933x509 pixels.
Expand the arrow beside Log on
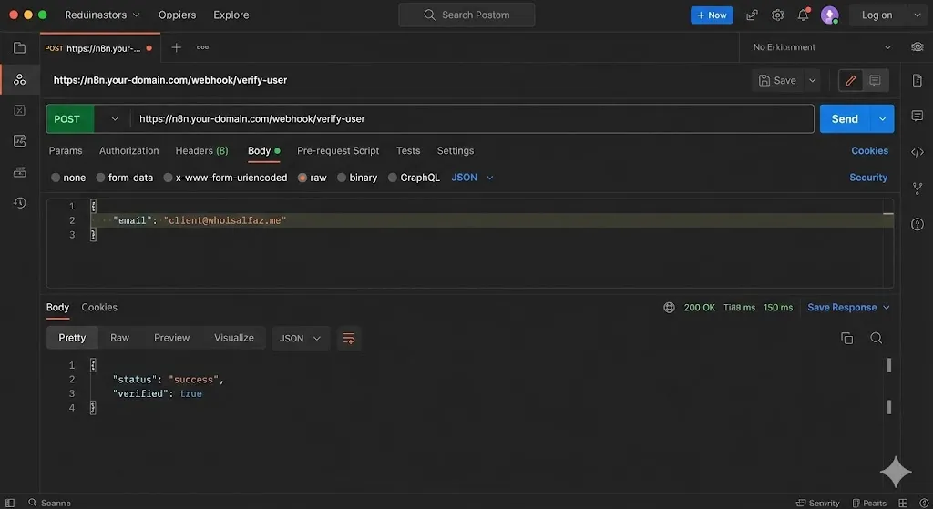917,15
